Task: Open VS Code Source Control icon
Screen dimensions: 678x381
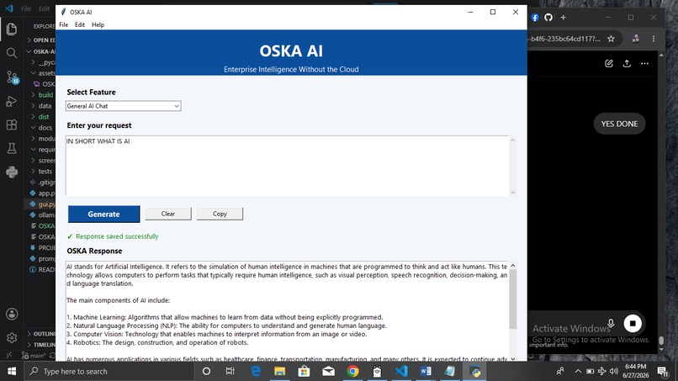Action: (x=12, y=77)
